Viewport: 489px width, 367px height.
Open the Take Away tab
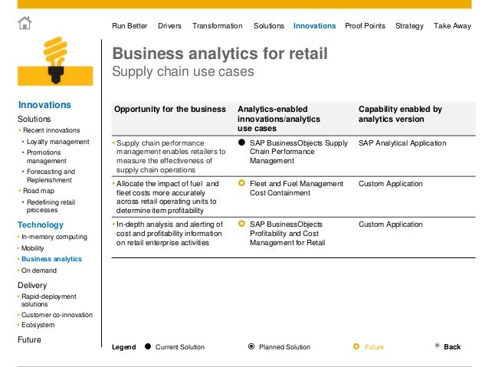point(452,26)
